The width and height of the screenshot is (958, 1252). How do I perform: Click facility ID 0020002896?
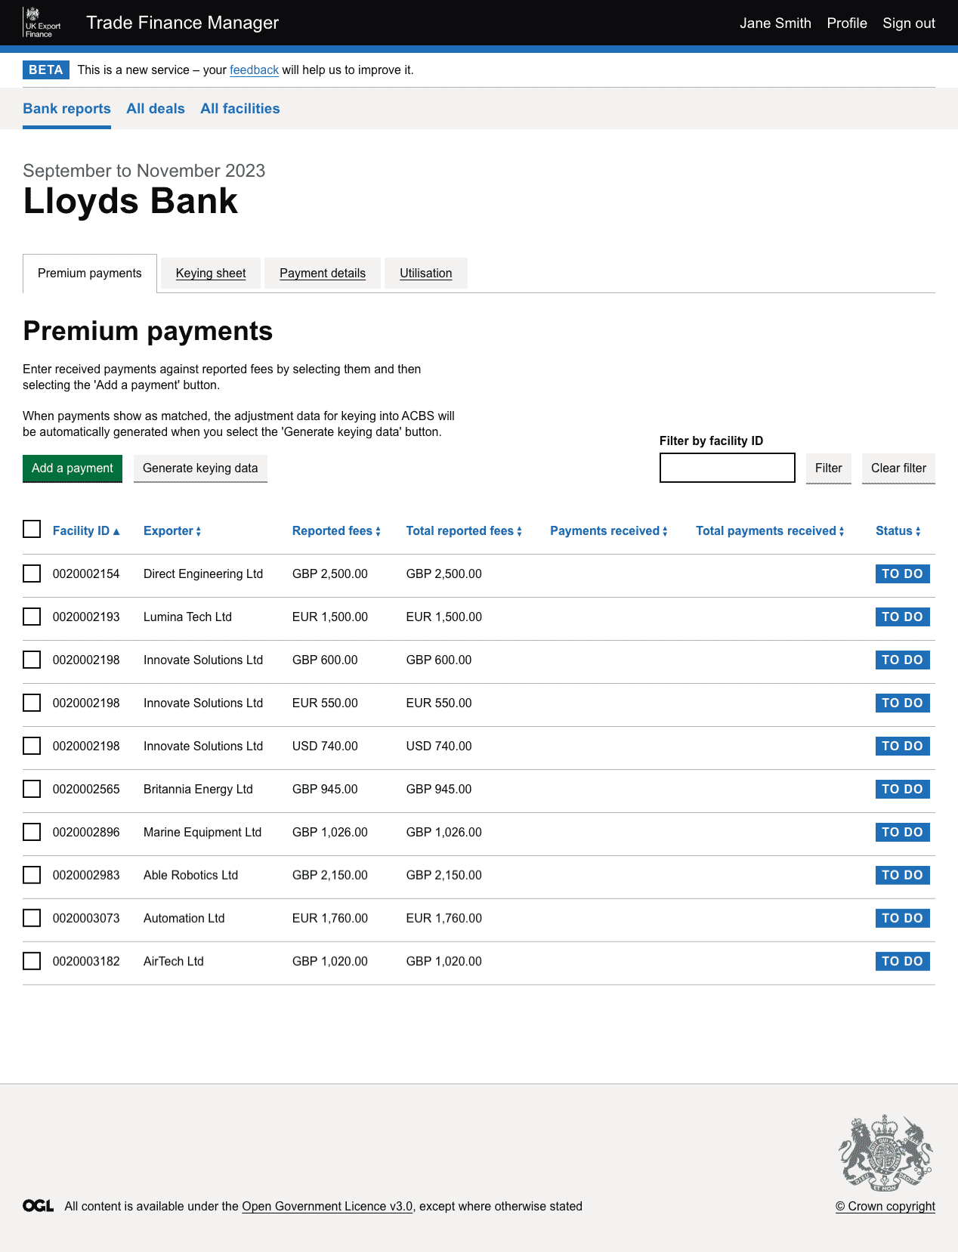(x=86, y=832)
